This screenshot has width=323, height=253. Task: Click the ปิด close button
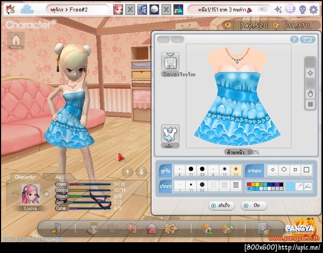(254, 206)
